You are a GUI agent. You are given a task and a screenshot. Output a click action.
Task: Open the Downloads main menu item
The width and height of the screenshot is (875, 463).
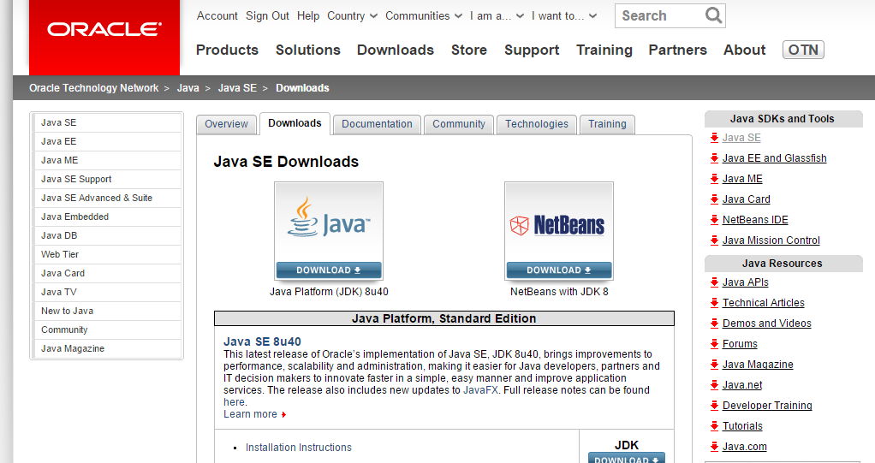coord(395,50)
